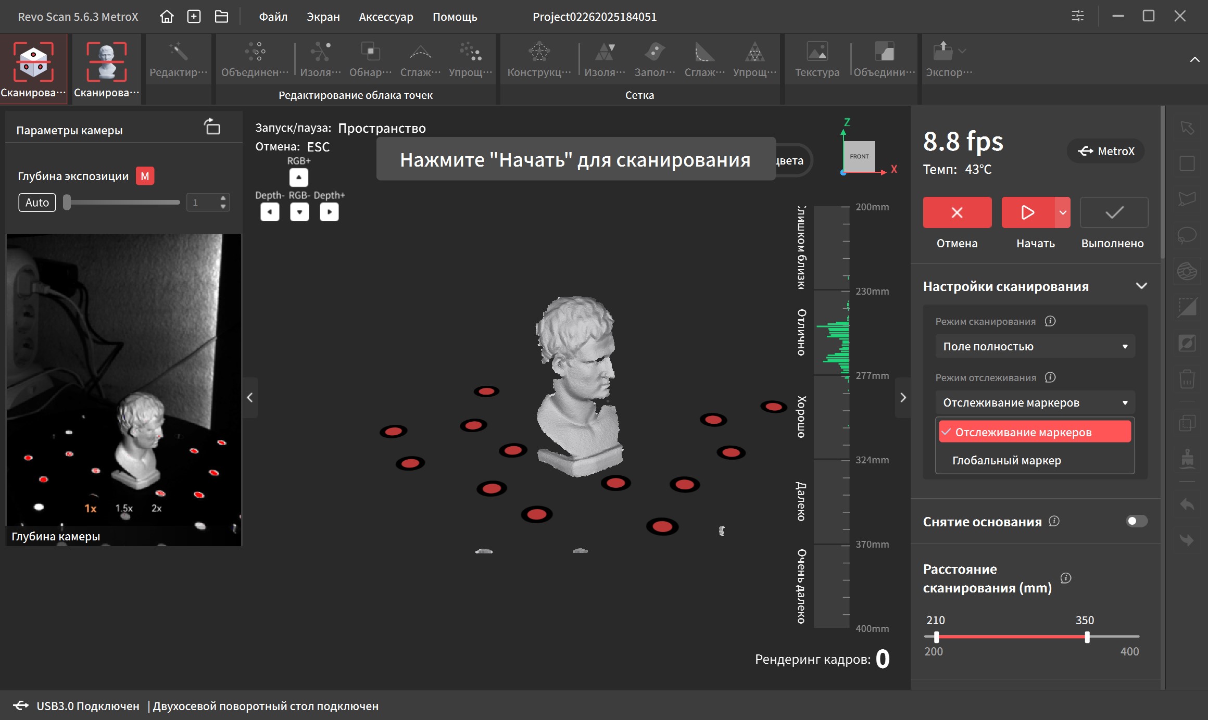Click the Depth+ right arrow button
Screen dimensions: 1208x720
point(329,212)
